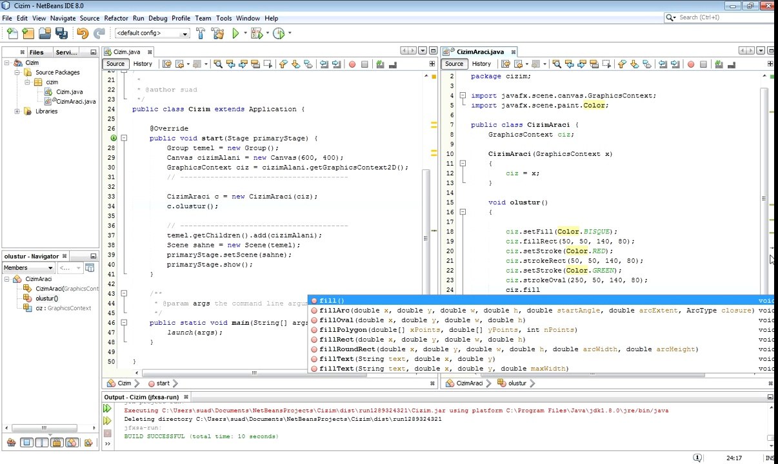Click the New Project toolbar icon
The width and height of the screenshot is (778, 464).
(x=28, y=33)
